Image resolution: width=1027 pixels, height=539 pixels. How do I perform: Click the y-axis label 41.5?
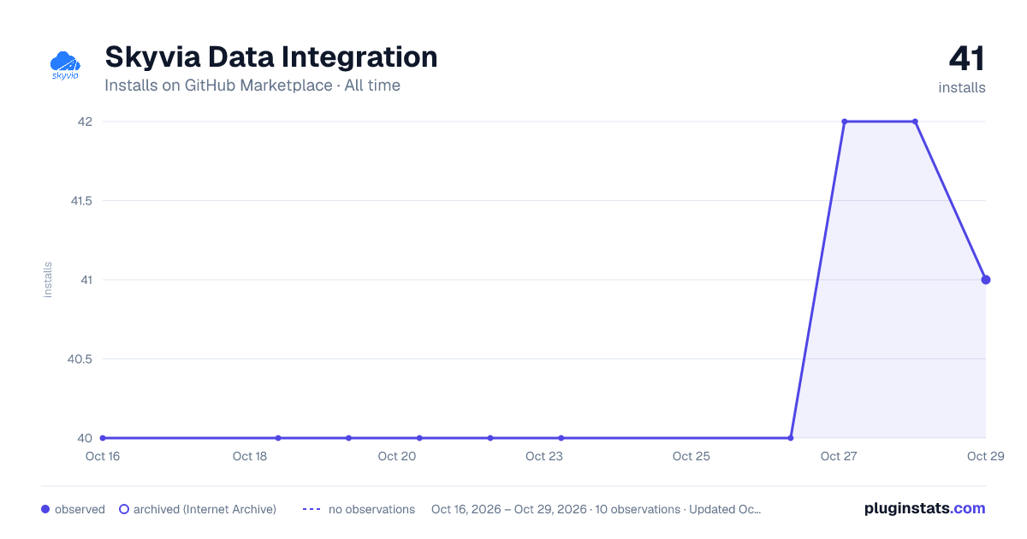[80, 201]
